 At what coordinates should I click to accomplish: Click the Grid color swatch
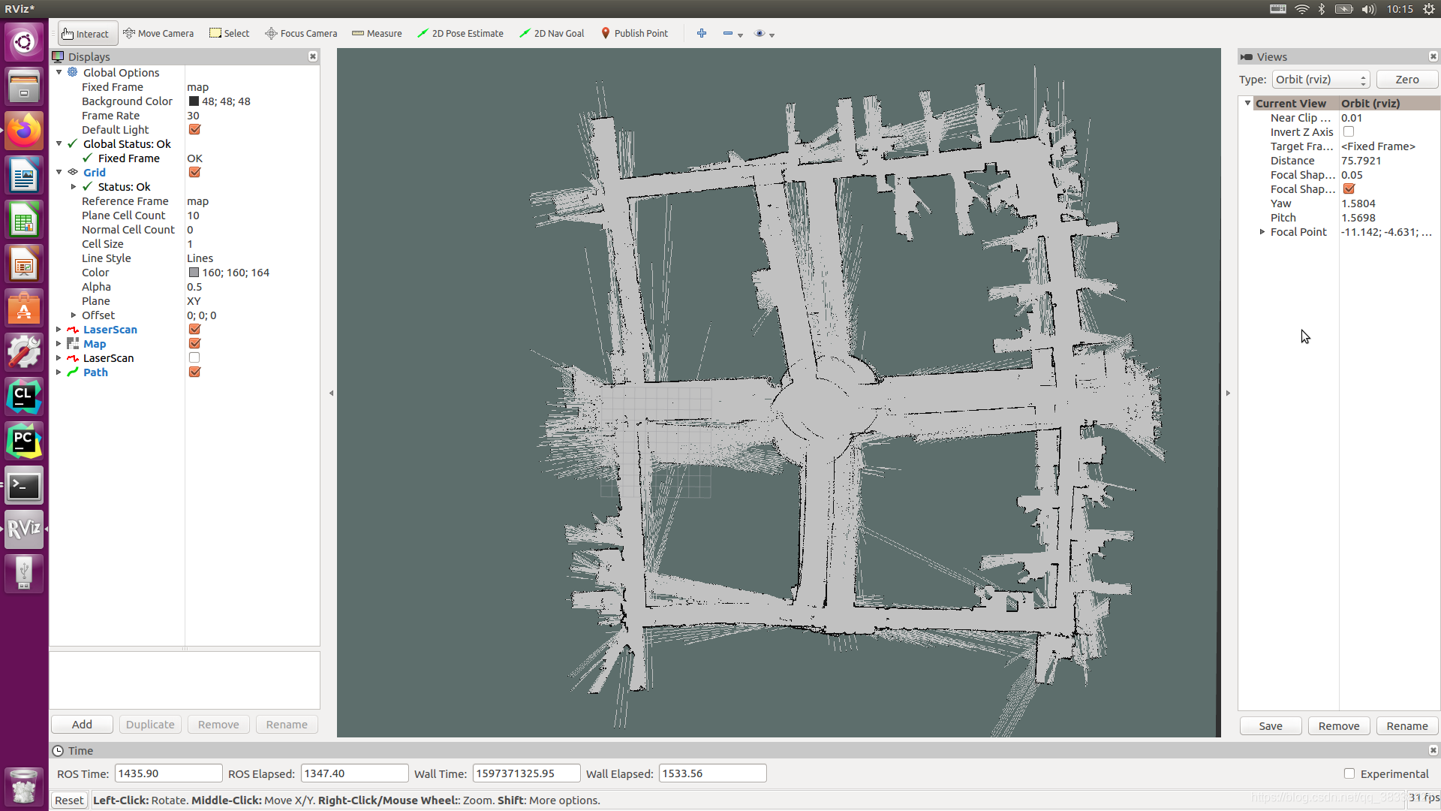194,273
